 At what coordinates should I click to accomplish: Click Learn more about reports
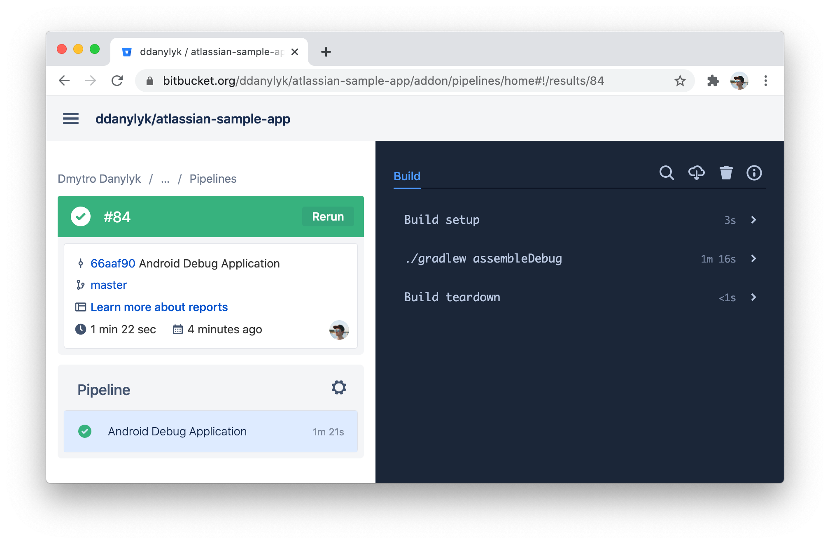(159, 307)
